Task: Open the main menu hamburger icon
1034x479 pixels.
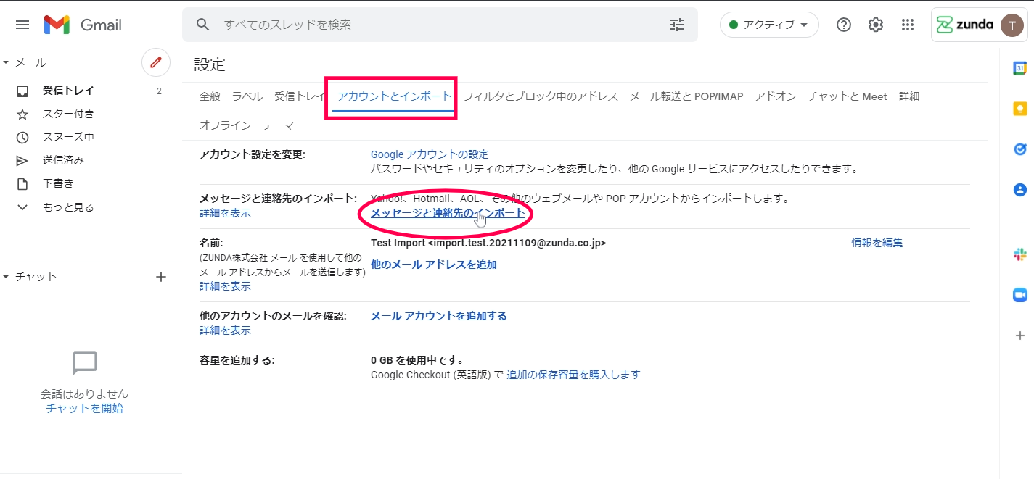Action: (22, 25)
